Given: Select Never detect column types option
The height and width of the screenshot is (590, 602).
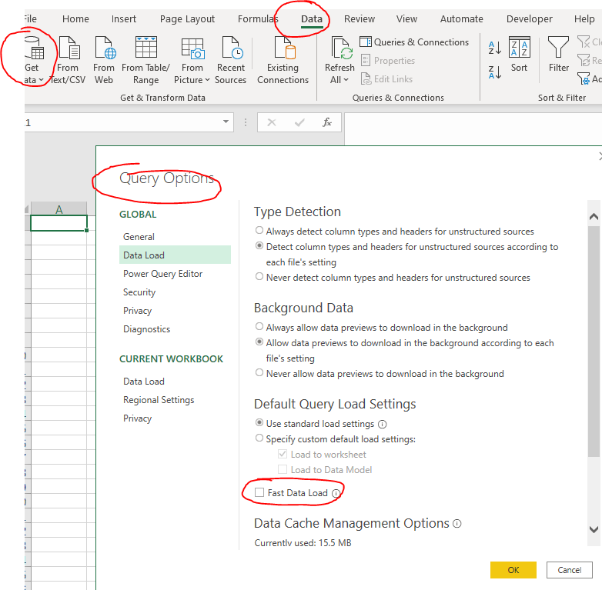Looking at the screenshot, I should point(259,277).
